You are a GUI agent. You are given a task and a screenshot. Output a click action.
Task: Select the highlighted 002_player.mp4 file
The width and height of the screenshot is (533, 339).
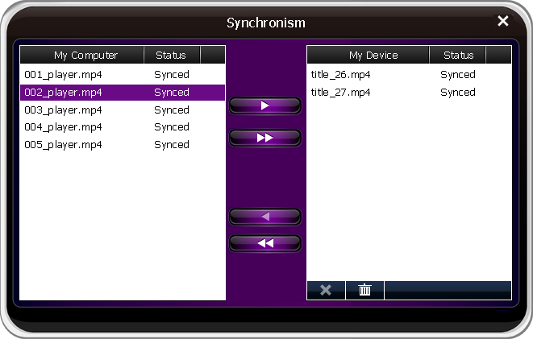[63, 93]
